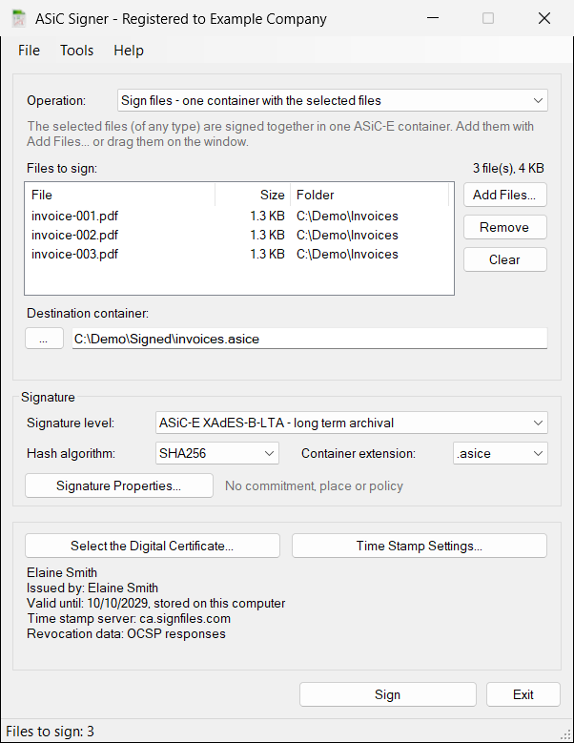Minimize the ASiC Signer window

tap(433, 18)
